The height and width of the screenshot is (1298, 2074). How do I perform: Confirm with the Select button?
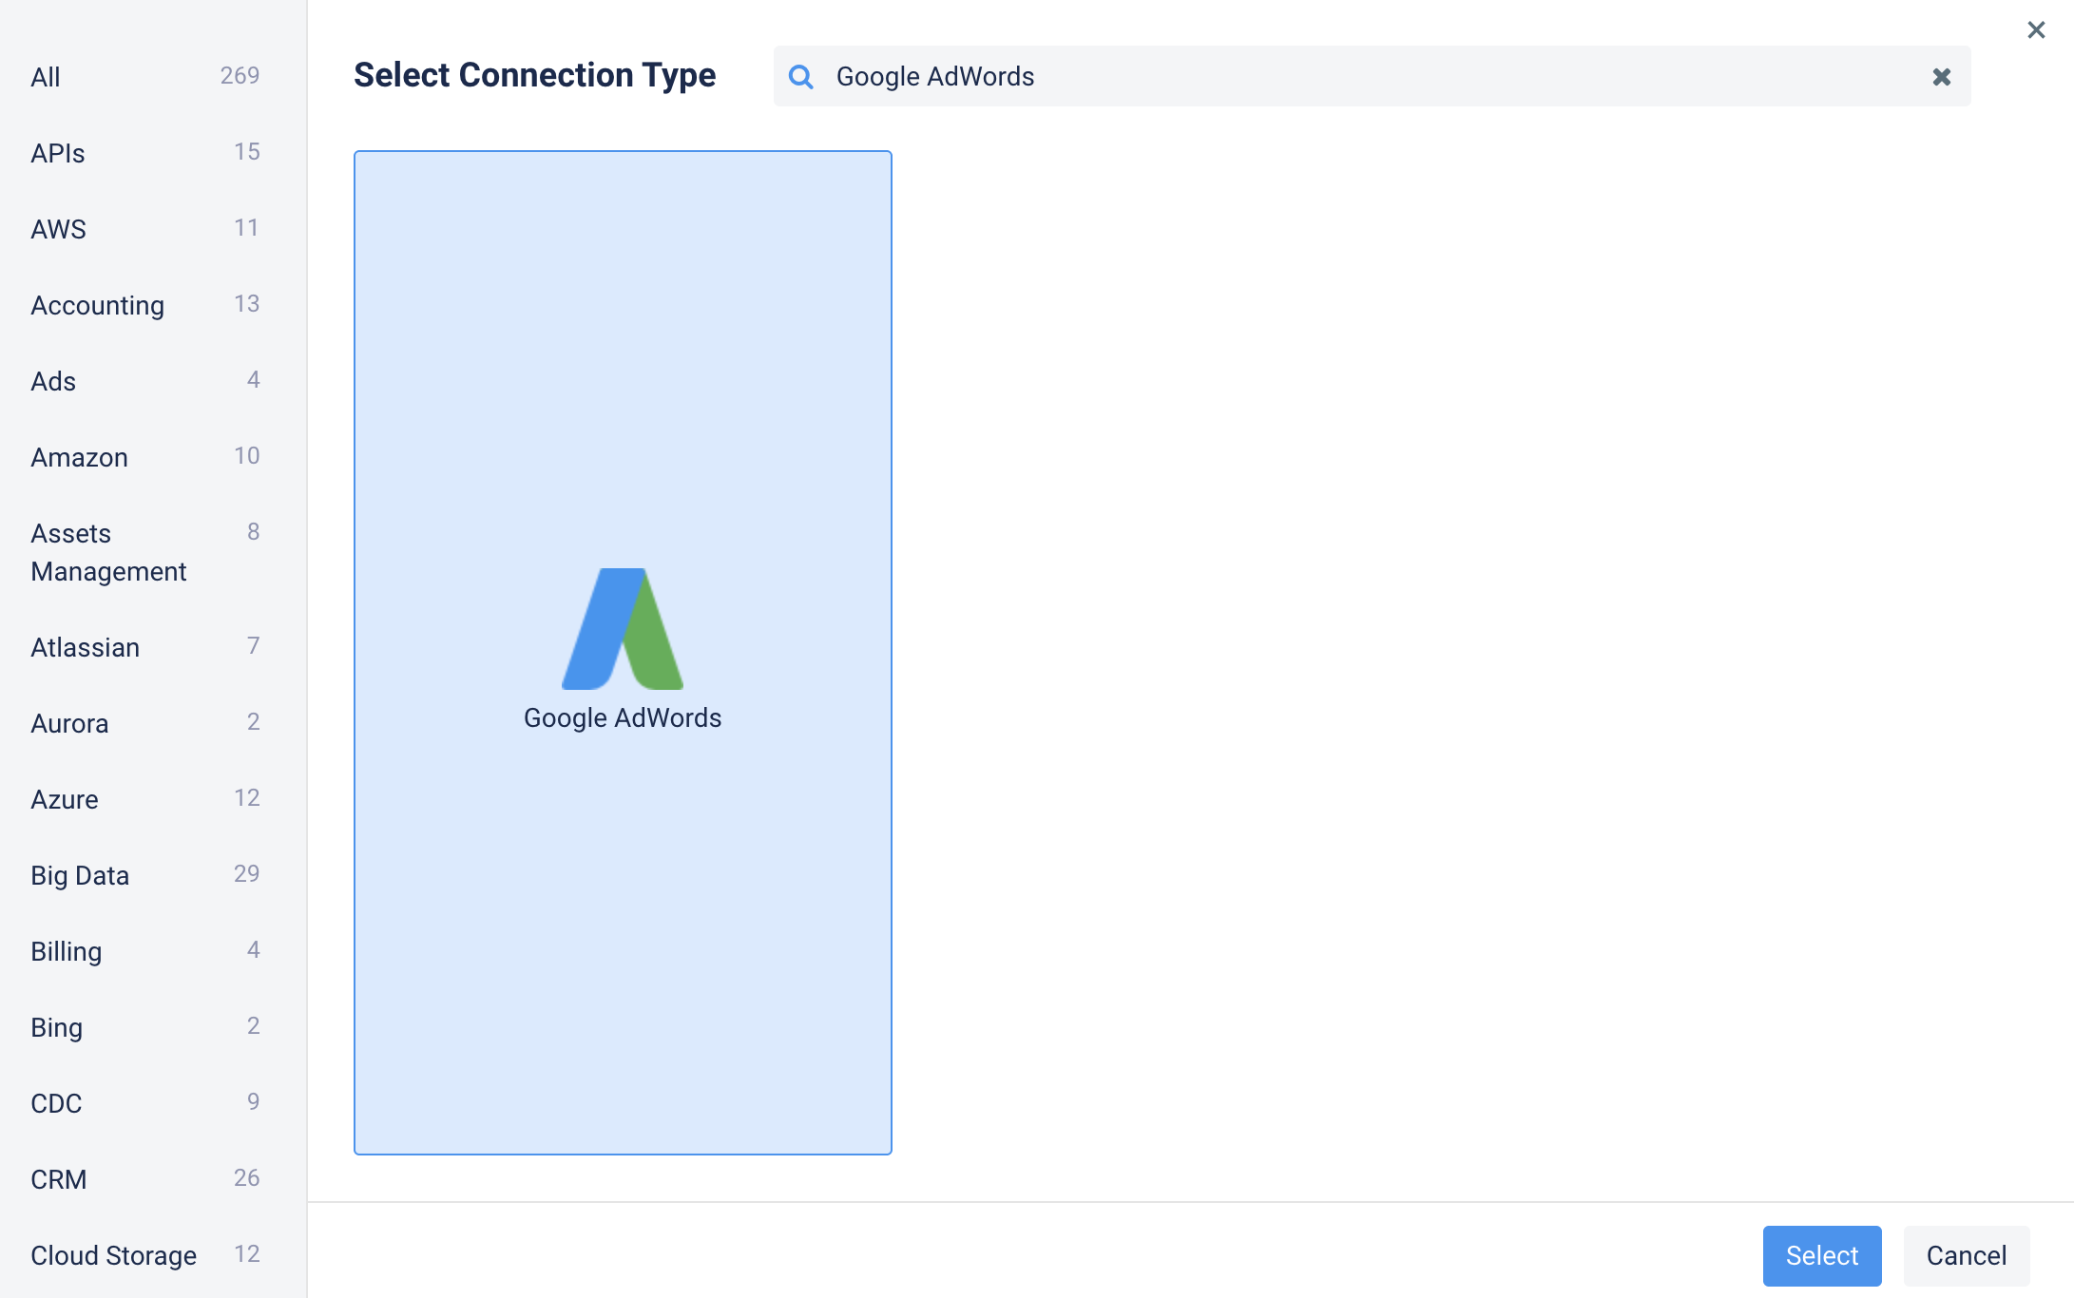coord(1821,1255)
